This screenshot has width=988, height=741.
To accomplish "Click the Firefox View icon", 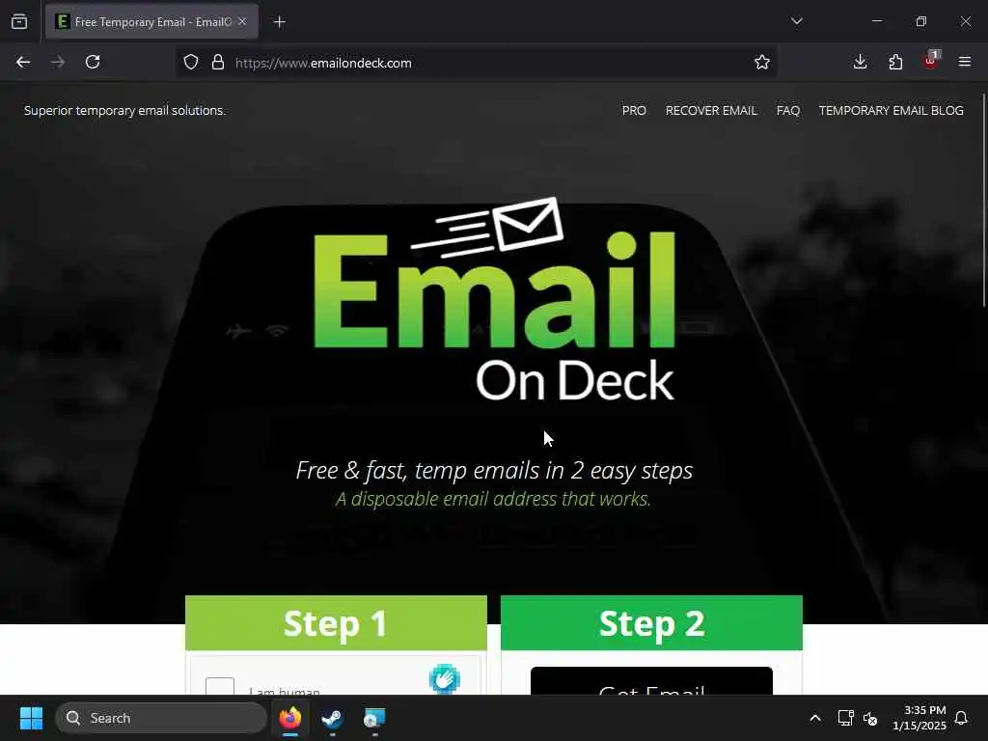I will [19, 22].
